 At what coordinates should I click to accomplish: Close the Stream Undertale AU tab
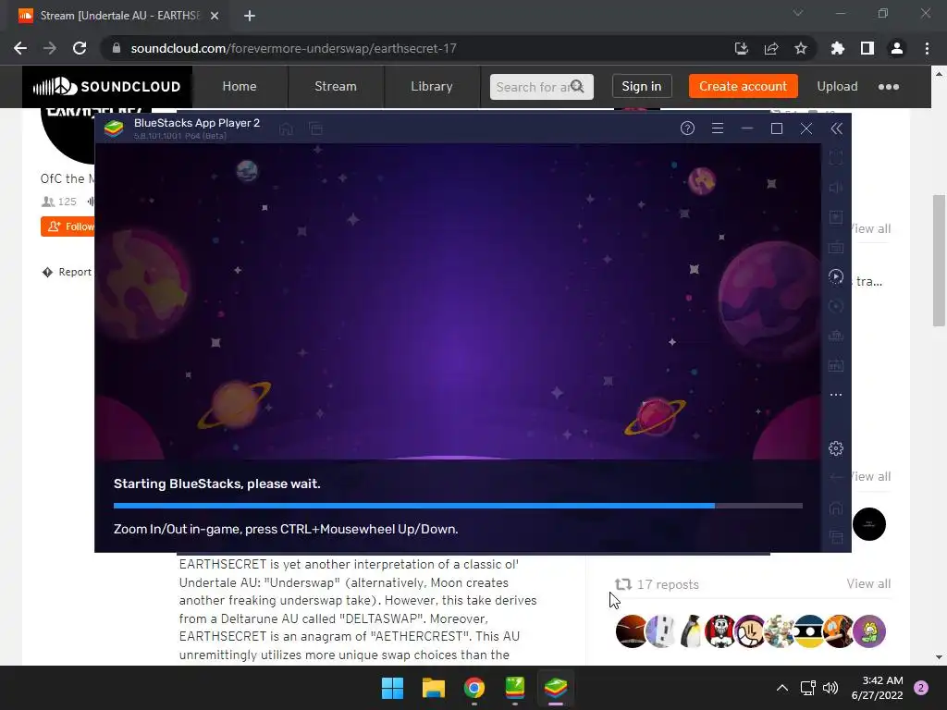click(215, 16)
